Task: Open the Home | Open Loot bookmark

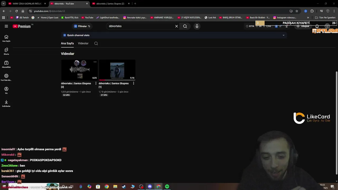Action: [x=48, y=18]
